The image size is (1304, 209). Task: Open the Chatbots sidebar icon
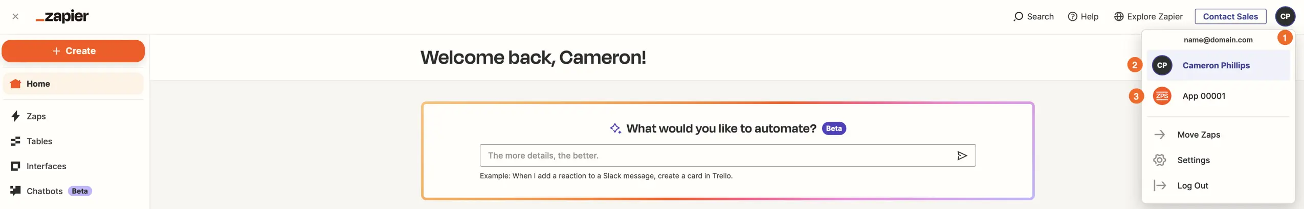pyautogui.click(x=15, y=191)
